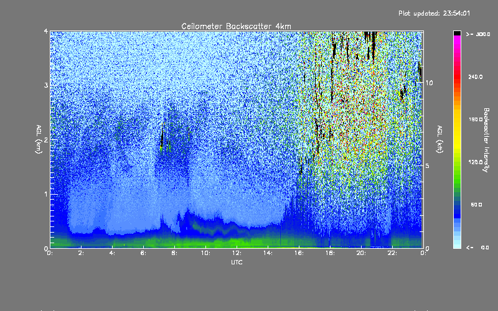Click the "10:" UTC hour tick
The width and height of the screenshot is (498, 311).
coord(205,253)
